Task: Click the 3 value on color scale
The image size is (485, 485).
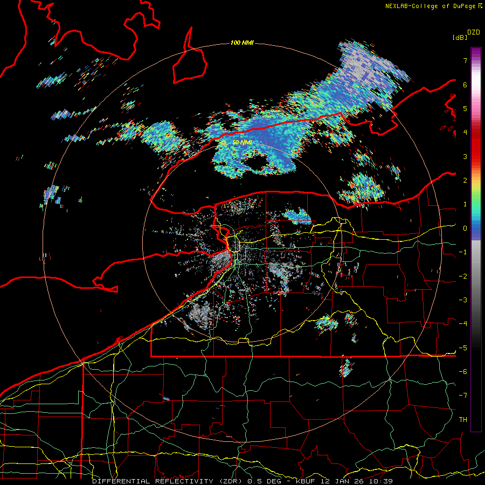Action: click(x=465, y=156)
